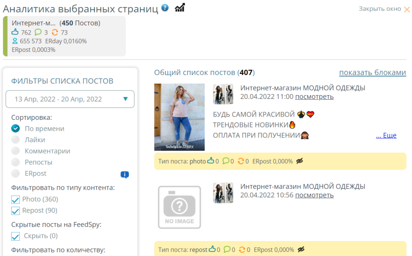The image size is (412, 256).
Task: Click the comment bubble icon in photo post stats
Action: (x=226, y=161)
